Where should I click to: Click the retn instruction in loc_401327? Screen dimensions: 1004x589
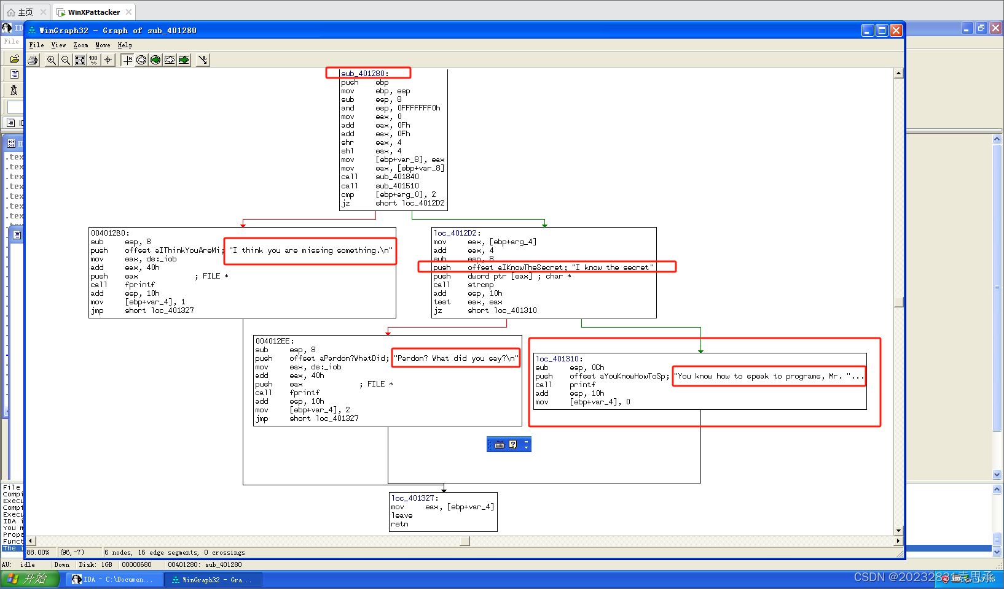tap(400, 524)
